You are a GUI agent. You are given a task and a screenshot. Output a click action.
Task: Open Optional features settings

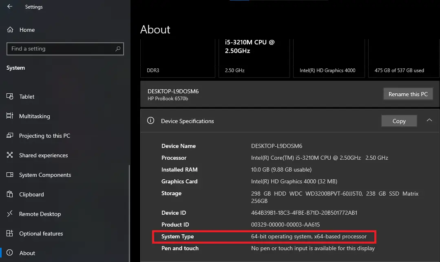coord(41,233)
